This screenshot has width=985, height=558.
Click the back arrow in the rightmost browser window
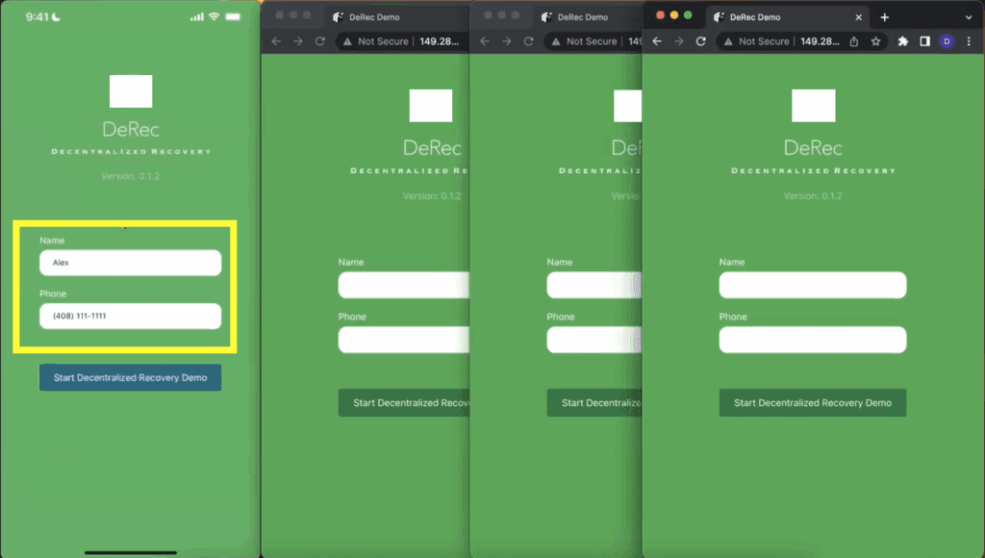[657, 41]
